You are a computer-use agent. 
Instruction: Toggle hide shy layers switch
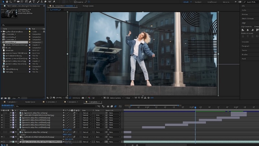coord(108,106)
